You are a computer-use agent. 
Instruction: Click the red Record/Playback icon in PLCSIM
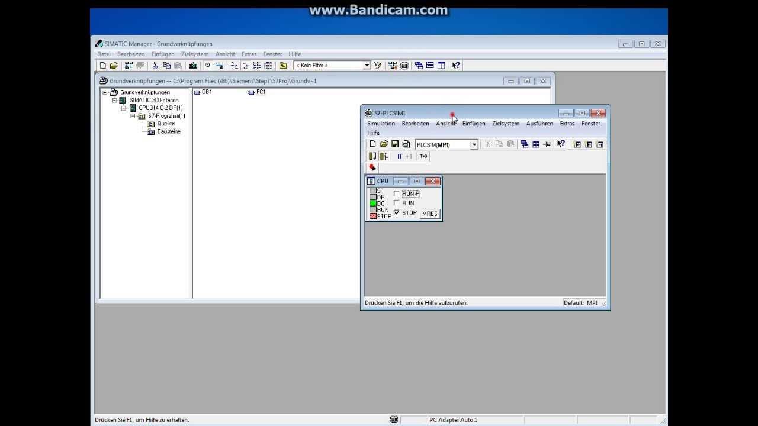(x=372, y=167)
